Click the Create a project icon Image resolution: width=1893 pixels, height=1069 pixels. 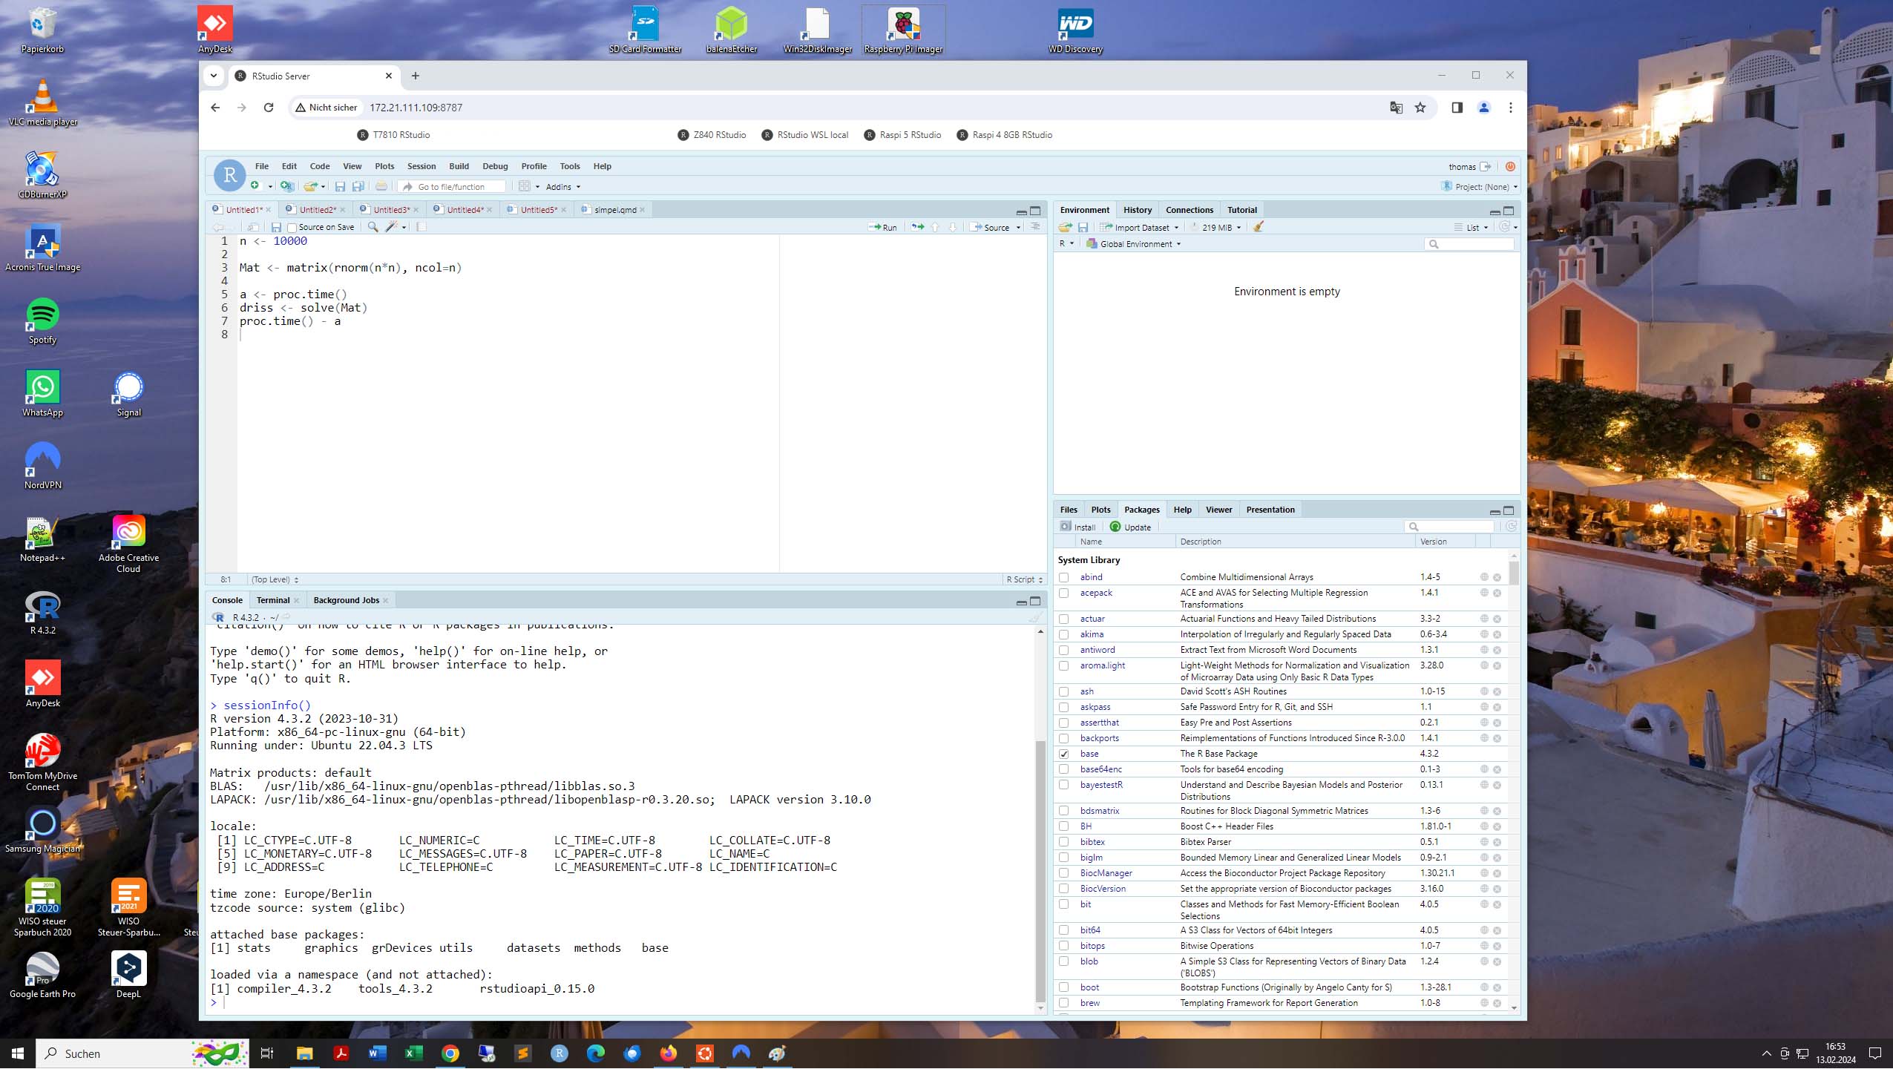click(287, 186)
